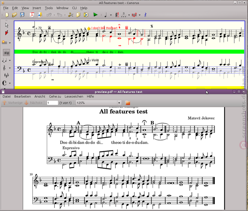Viewport: 248px width, 211px height.
Task: Cut selection with the scissors icon
Action: [71, 15]
